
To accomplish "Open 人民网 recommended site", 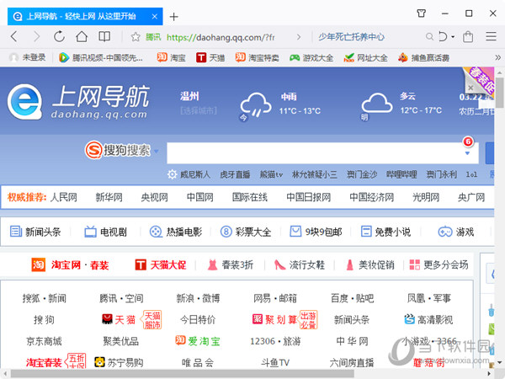I will coord(64,197).
